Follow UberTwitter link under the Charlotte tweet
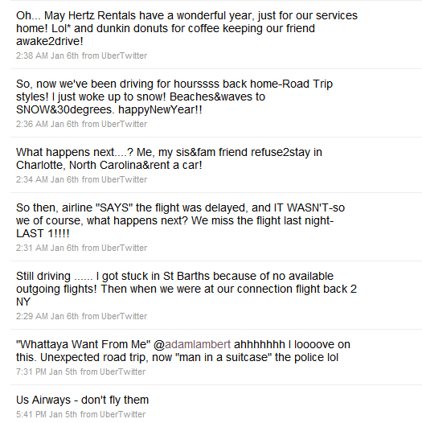 click(x=125, y=179)
